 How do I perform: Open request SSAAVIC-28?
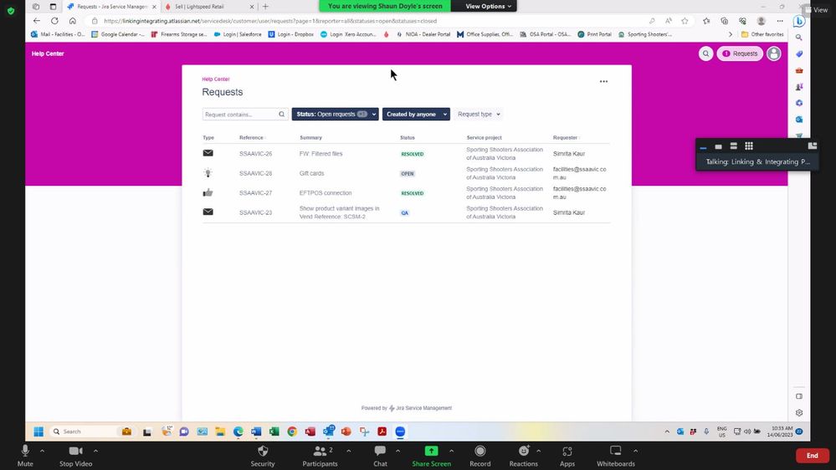(255, 173)
